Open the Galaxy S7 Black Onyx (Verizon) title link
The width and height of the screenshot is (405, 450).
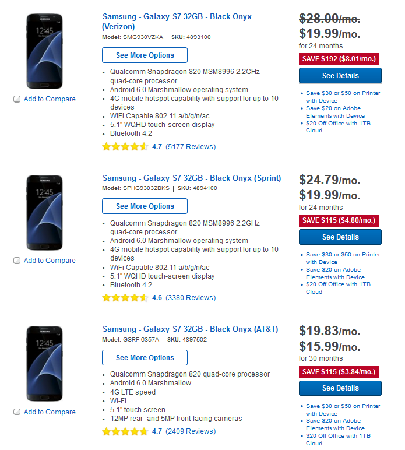[x=177, y=22]
